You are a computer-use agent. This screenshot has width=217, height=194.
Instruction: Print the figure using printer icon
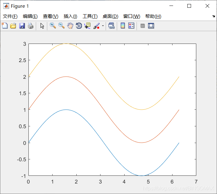[x=31, y=26]
